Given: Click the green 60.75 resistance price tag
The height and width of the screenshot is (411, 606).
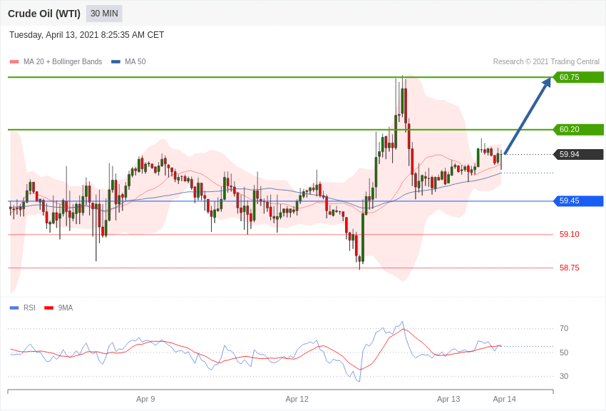Looking at the screenshot, I should pyautogui.click(x=579, y=77).
